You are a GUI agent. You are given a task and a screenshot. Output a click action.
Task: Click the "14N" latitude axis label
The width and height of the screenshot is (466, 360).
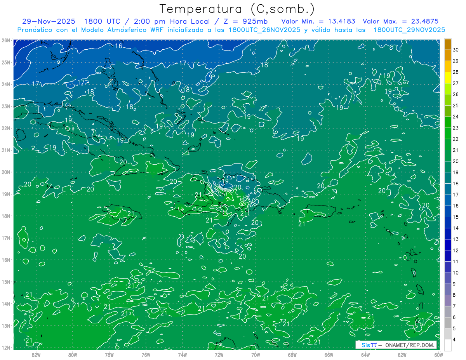(6, 304)
